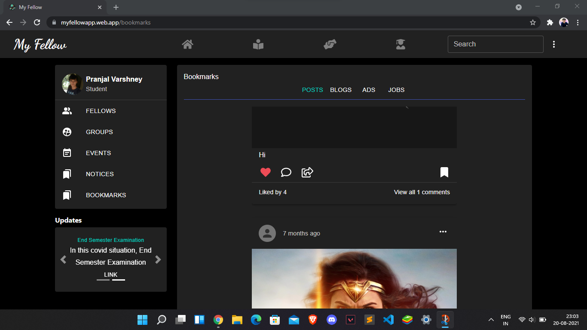This screenshot has height=330, width=587.
Task: Open Chrome profile avatar
Action: click(x=564, y=22)
